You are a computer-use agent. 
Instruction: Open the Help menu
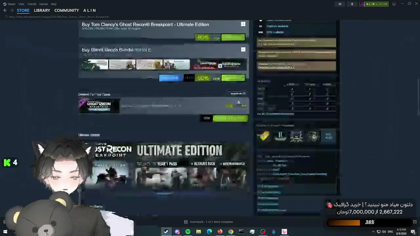click(x=53, y=4)
